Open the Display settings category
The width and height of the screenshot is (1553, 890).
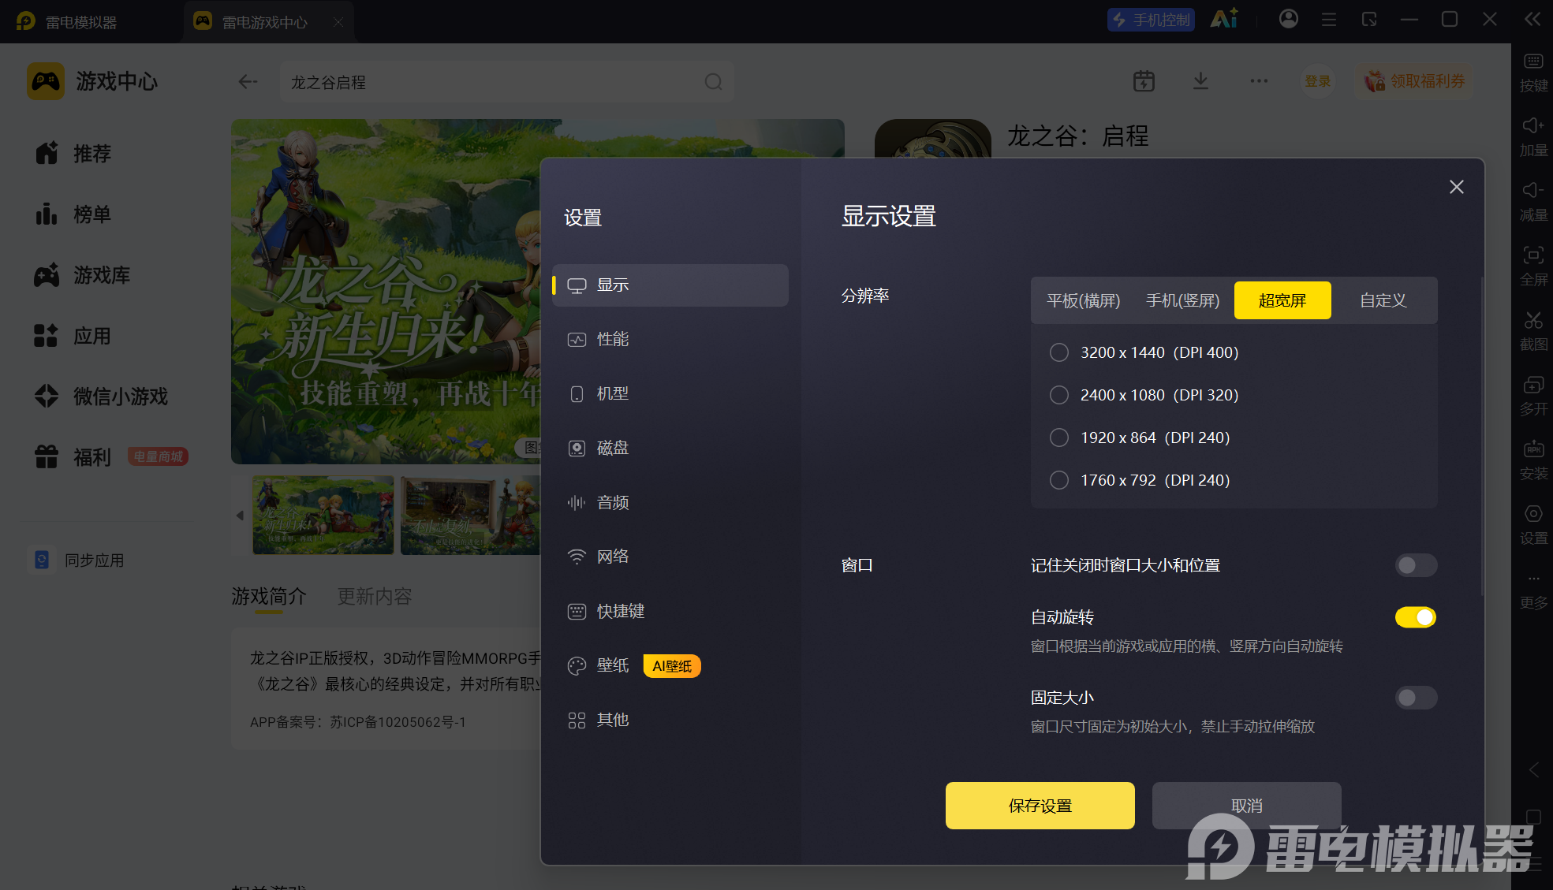pos(670,285)
